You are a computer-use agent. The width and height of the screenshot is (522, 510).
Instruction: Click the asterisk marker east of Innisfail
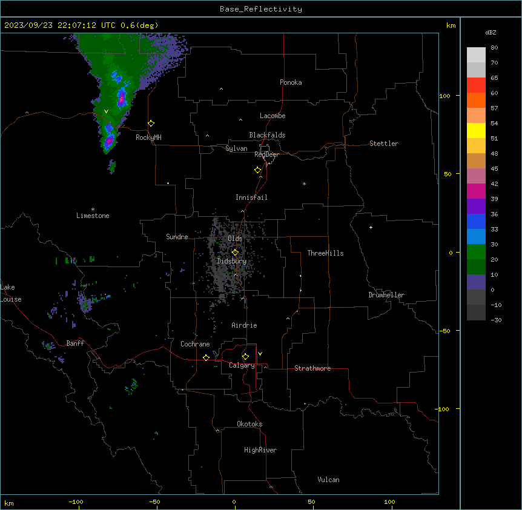(x=304, y=184)
